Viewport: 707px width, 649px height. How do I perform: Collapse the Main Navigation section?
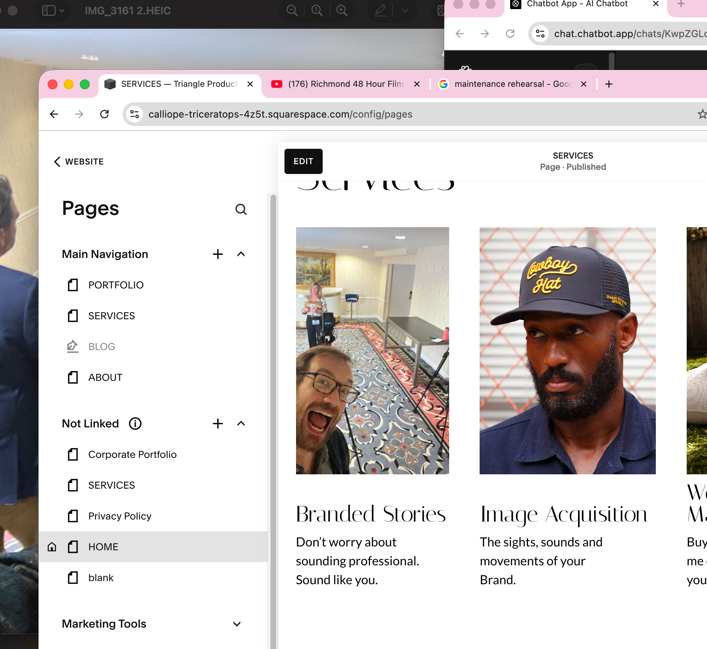(x=241, y=254)
